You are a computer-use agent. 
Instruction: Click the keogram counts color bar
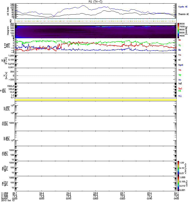[x=178, y=31]
